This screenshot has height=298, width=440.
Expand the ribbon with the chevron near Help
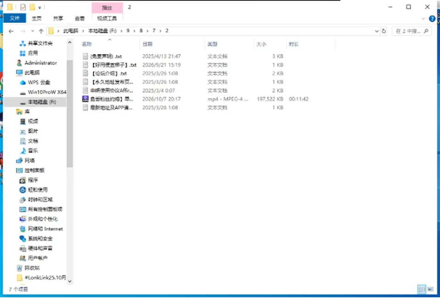pyautogui.click(x=423, y=19)
